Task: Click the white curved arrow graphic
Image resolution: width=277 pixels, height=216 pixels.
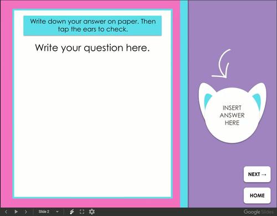Action: coord(221,64)
